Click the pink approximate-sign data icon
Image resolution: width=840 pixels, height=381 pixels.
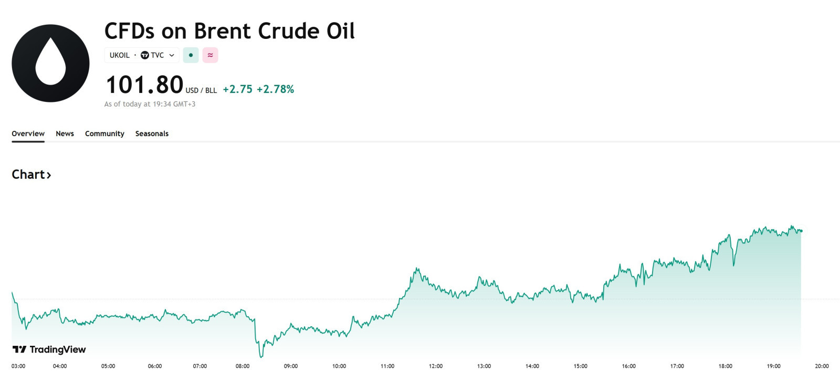(210, 55)
